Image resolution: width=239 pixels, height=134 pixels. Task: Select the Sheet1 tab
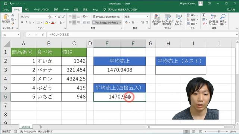click(26, 127)
